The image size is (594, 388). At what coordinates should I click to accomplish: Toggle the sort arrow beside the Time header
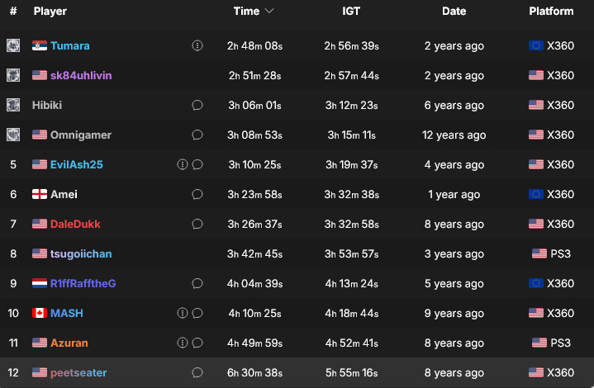[269, 11]
